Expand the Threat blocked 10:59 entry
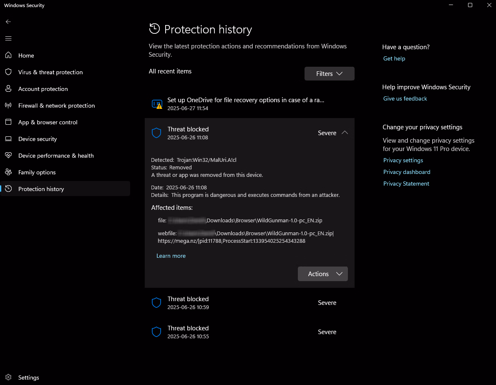This screenshot has height=385, width=496. (249, 303)
